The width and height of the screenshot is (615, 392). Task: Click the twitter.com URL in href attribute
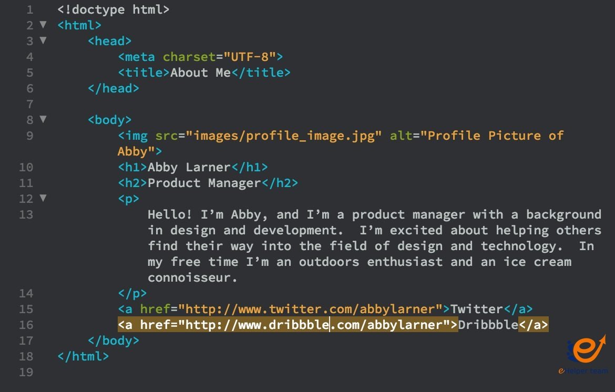[314, 309]
